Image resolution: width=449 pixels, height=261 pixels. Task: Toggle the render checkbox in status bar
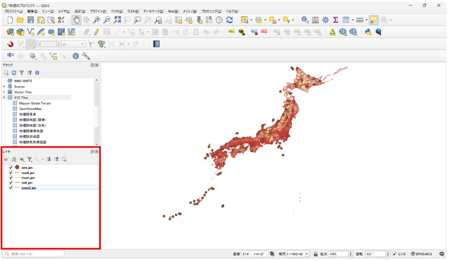394,254
